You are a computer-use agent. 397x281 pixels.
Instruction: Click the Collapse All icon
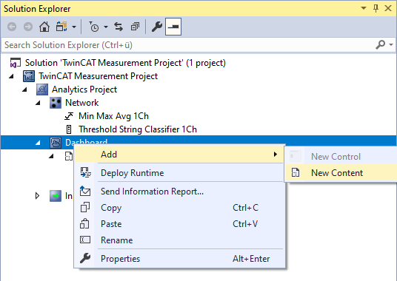135,27
